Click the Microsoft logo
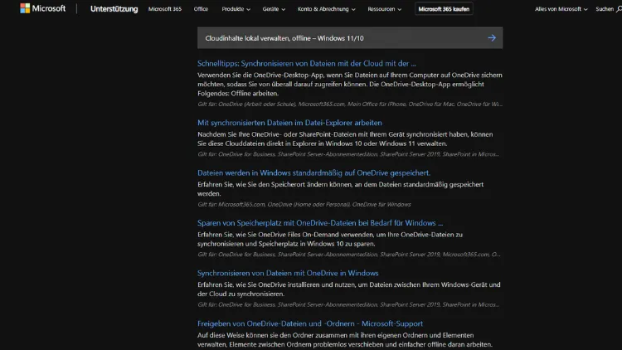622x350 pixels. point(43,8)
